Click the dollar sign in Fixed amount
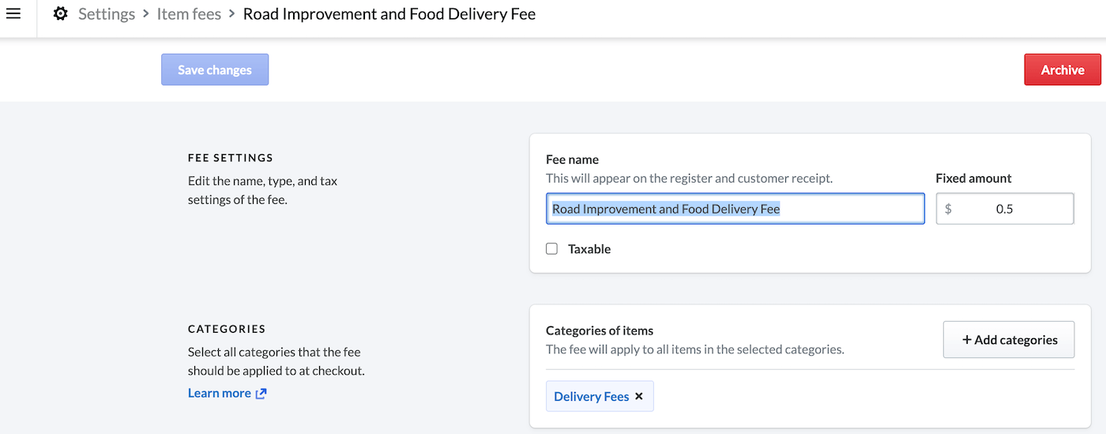The image size is (1106, 434). (x=948, y=209)
